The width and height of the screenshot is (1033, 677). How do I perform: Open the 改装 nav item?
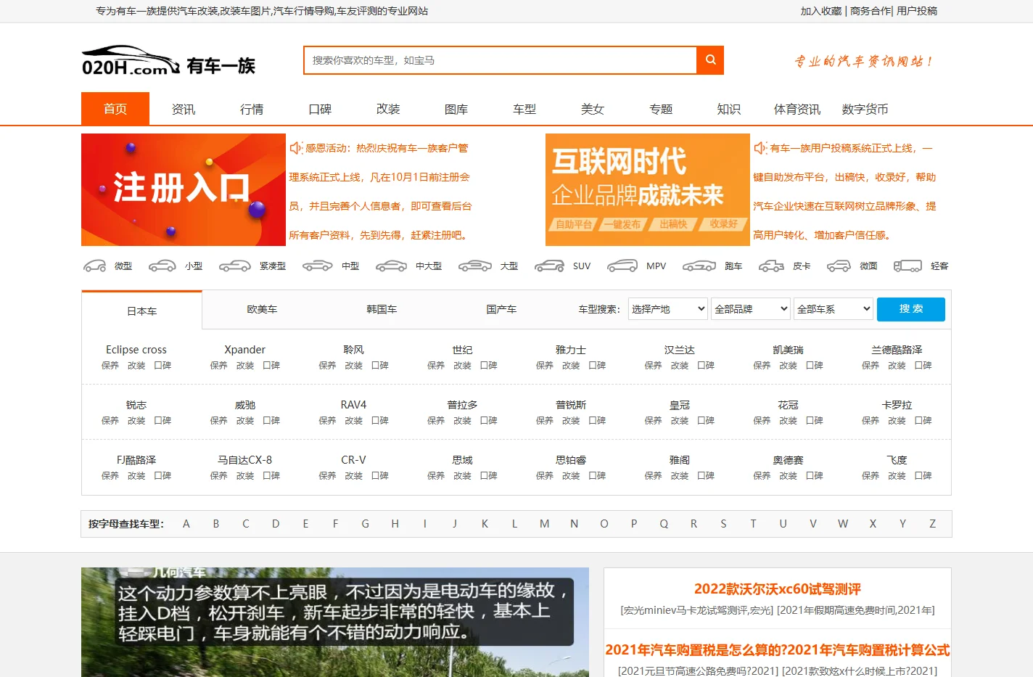pyautogui.click(x=388, y=109)
